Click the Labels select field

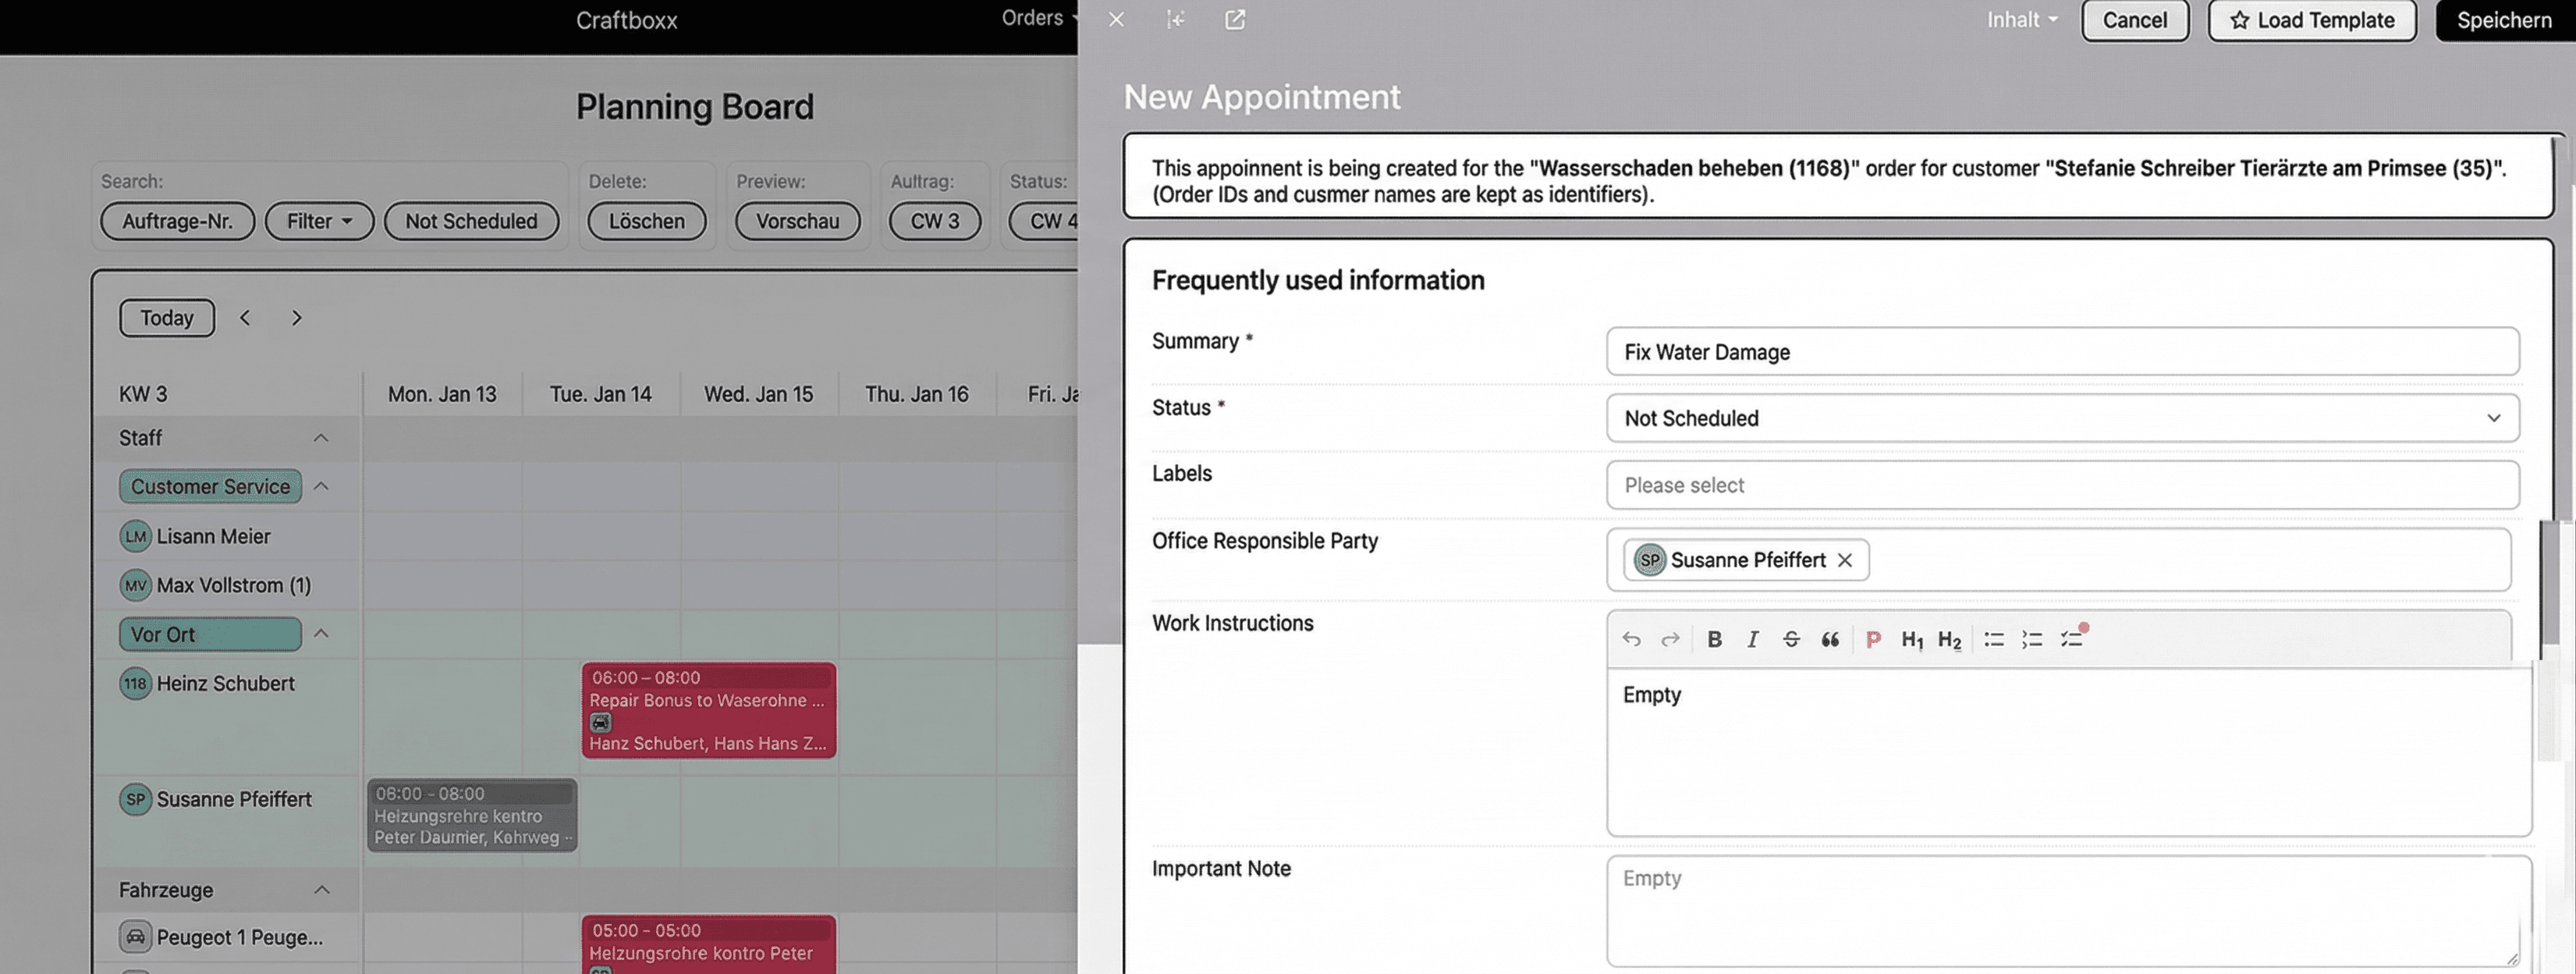(x=2062, y=485)
